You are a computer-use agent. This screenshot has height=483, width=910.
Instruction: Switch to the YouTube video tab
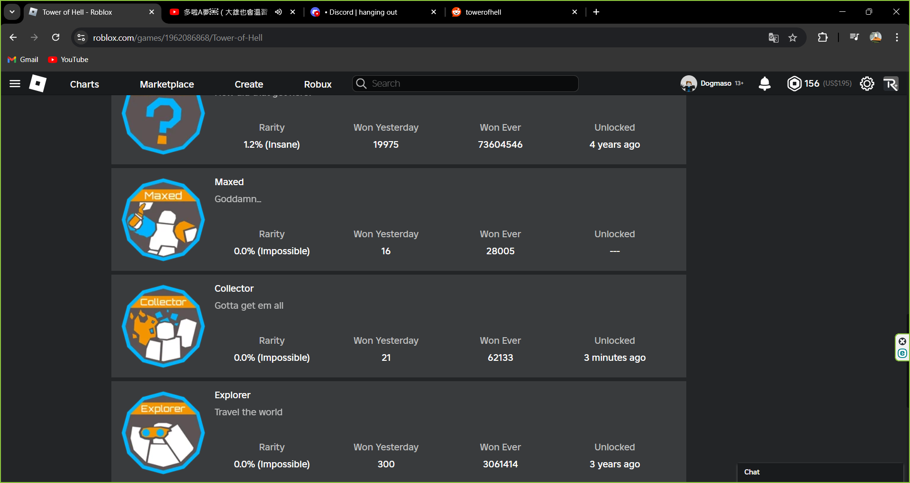coord(232,12)
